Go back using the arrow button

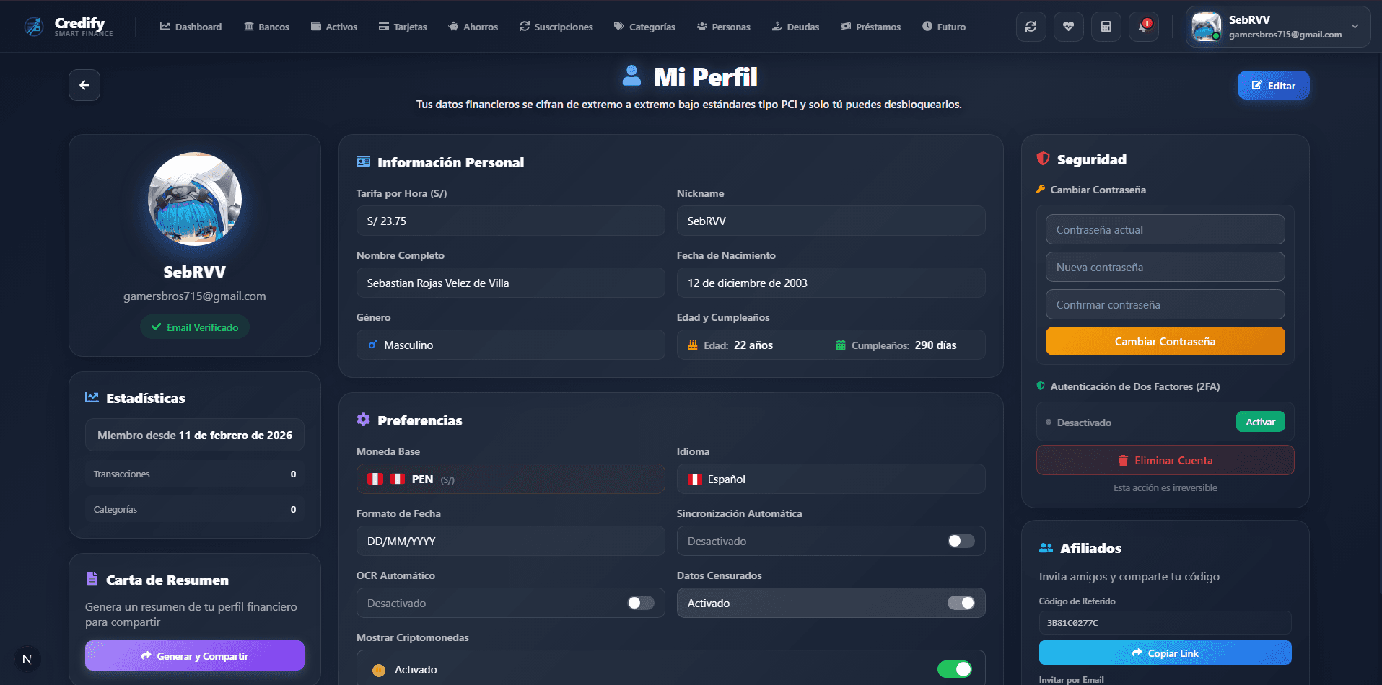click(84, 84)
